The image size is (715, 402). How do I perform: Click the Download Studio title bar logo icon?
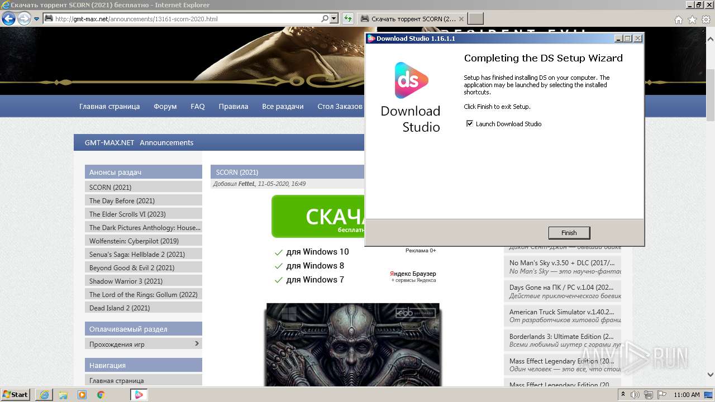tap(371, 39)
